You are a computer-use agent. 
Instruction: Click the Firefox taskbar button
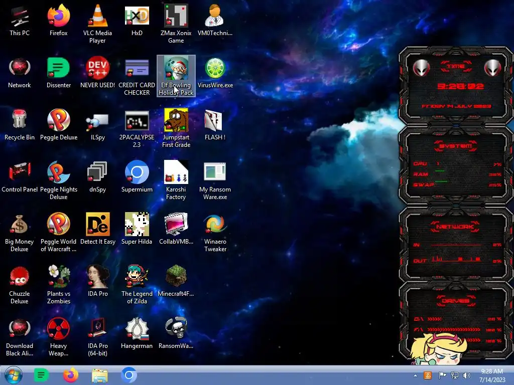[x=70, y=375]
